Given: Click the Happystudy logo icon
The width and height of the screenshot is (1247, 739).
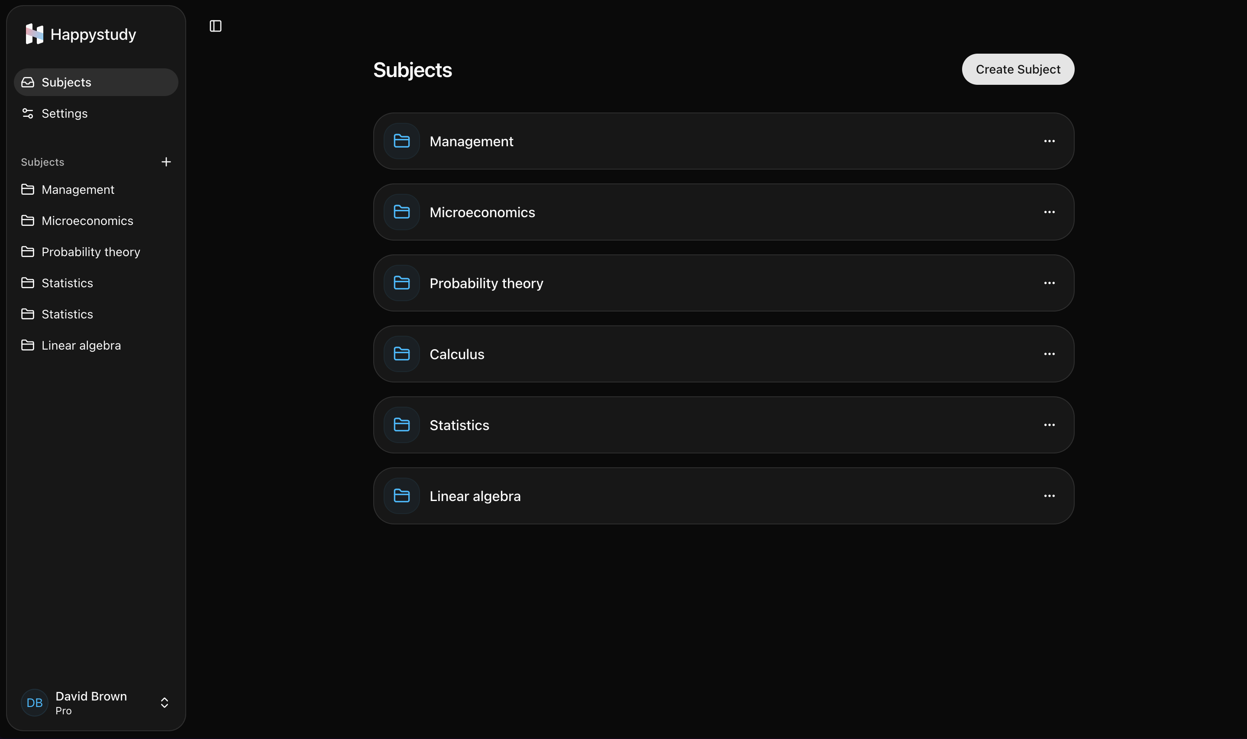Looking at the screenshot, I should click(33, 34).
